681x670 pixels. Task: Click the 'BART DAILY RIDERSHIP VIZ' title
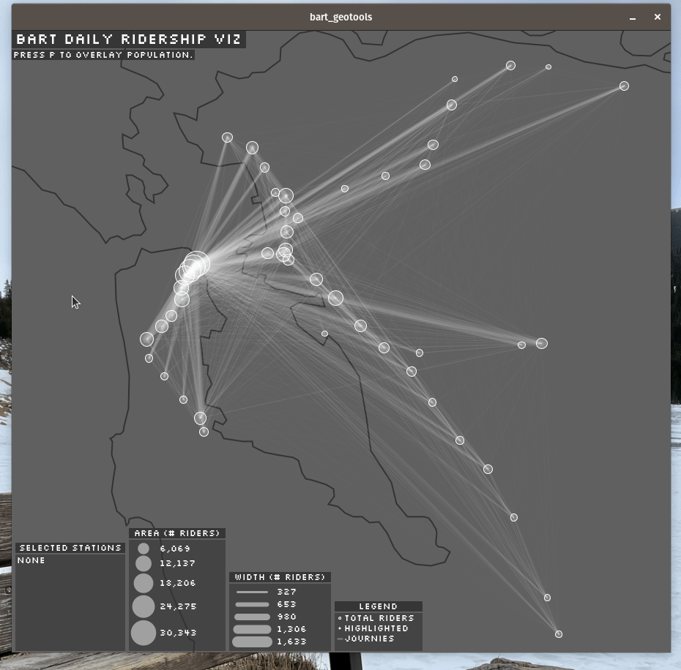click(129, 39)
